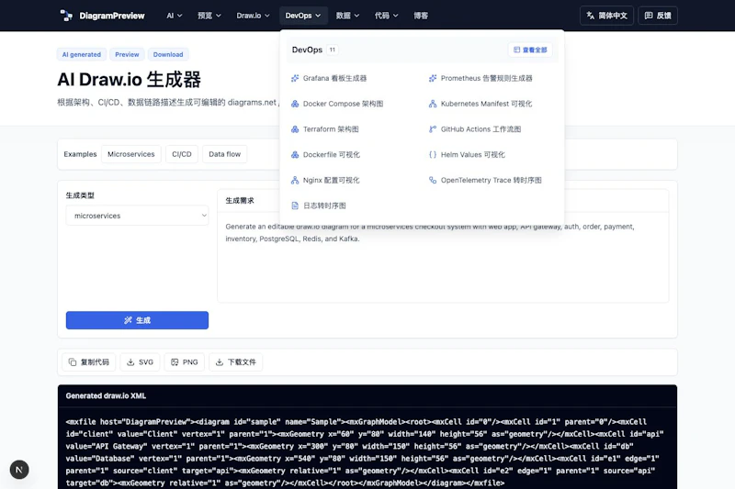Switch language via 简体中文 button
735x489 pixels.
coord(606,16)
